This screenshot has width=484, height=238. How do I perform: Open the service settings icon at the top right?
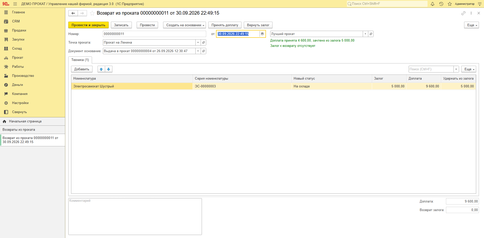click(x=480, y=4)
